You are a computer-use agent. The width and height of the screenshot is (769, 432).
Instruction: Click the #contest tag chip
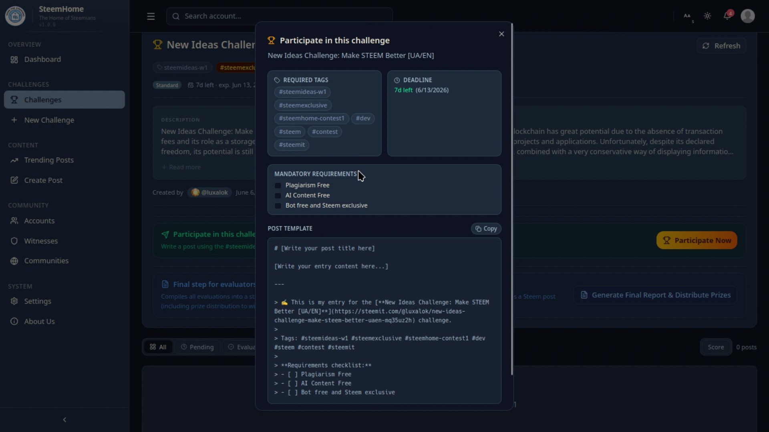click(325, 132)
